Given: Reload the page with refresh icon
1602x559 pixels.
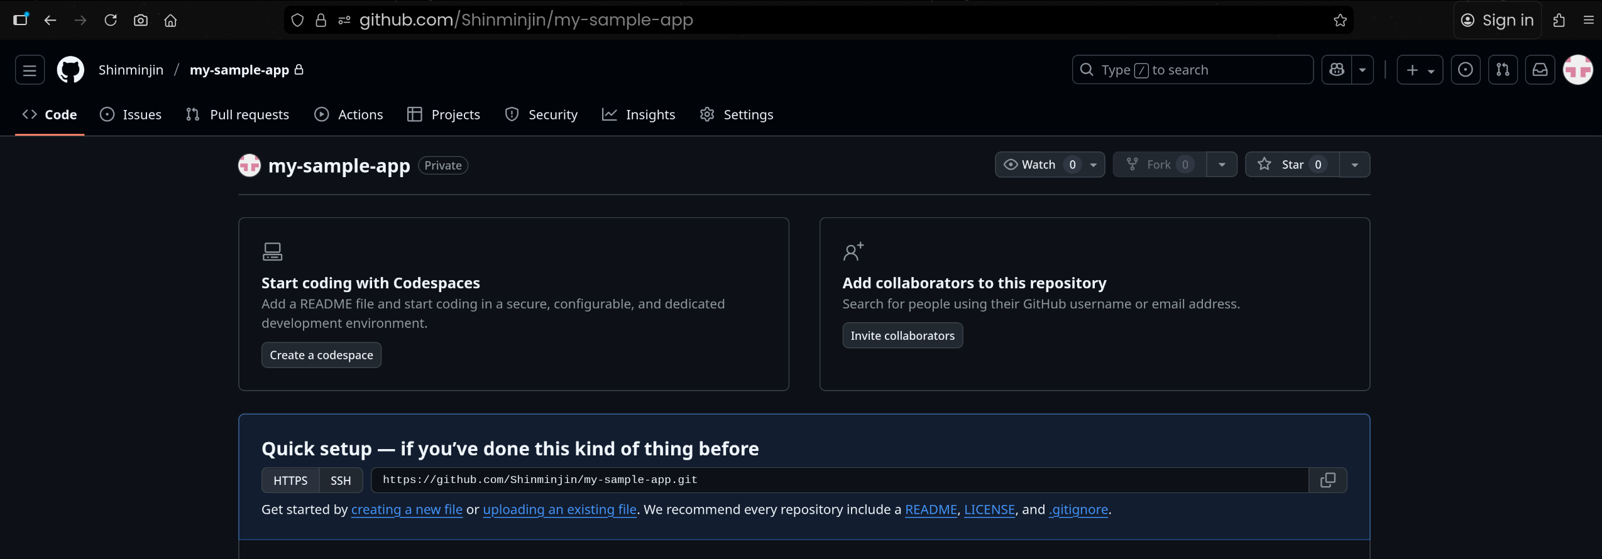Looking at the screenshot, I should [x=111, y=20].
